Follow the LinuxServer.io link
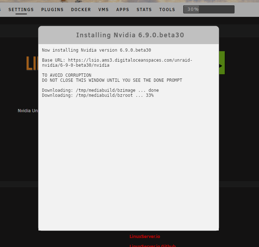This screenshot has height=247, width=259. tap(145, 237)
